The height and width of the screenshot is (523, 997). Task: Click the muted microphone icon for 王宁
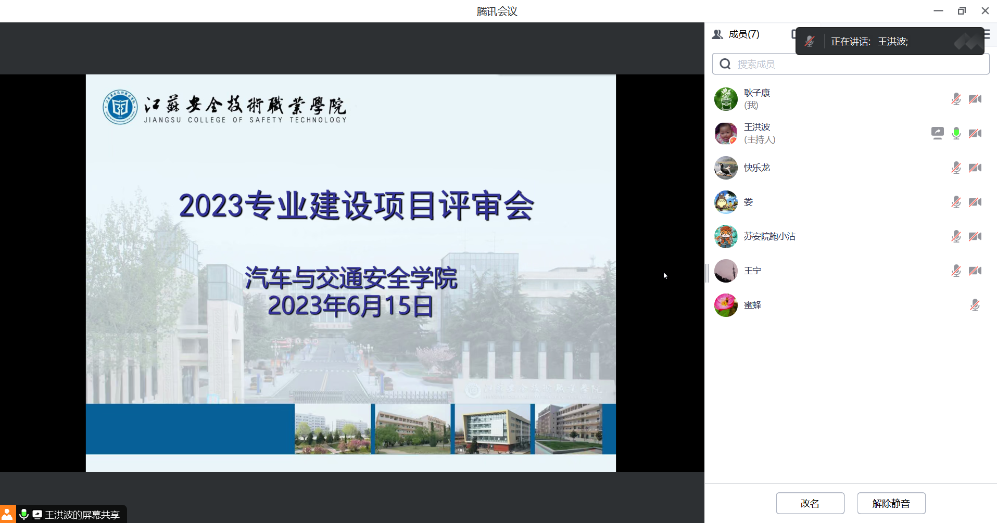click(956, 271)
